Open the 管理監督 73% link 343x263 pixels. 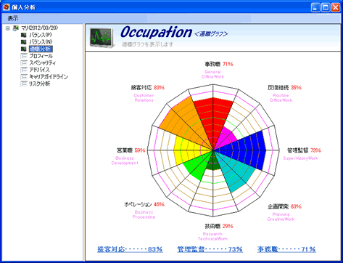210,249
